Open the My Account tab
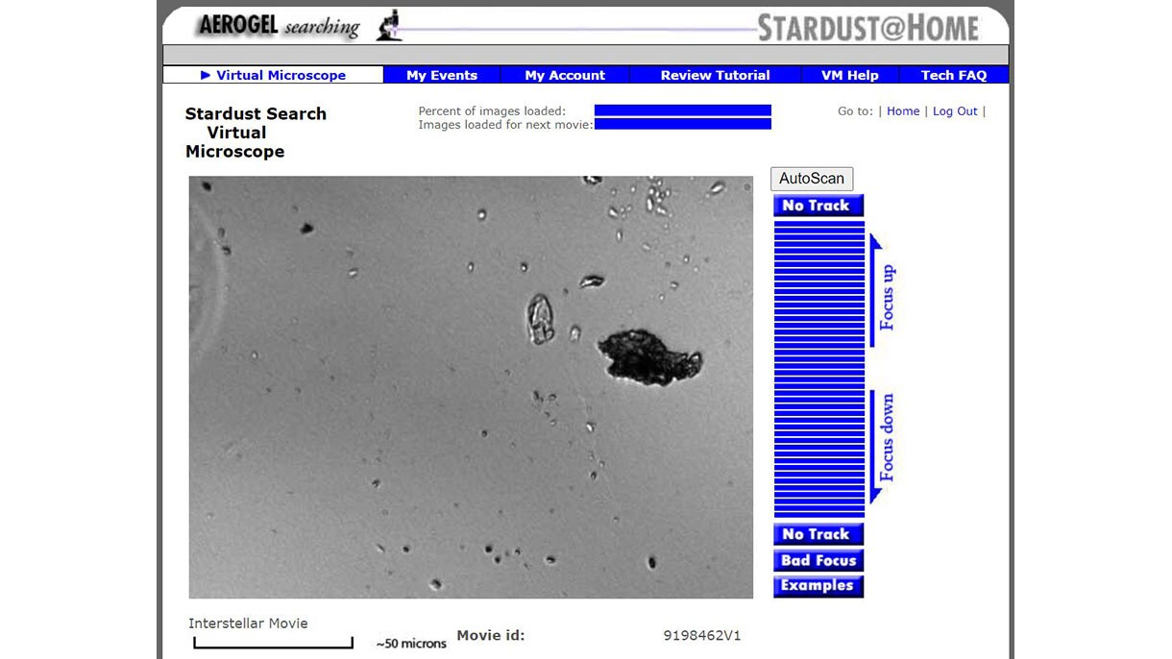The height and width of the screenshot is (659, 1172). tap(565, 75)
